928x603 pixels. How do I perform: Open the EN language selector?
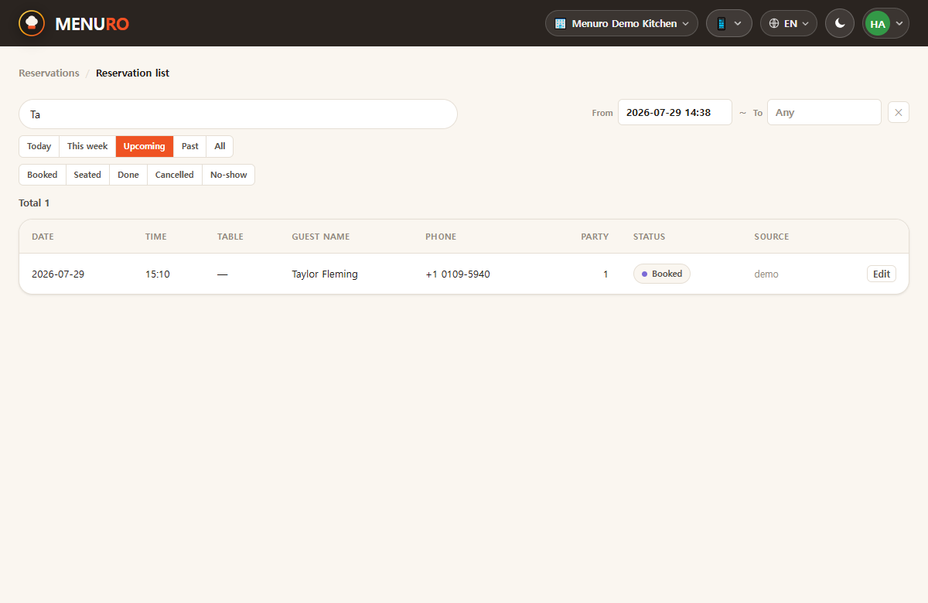click(789, 23)
